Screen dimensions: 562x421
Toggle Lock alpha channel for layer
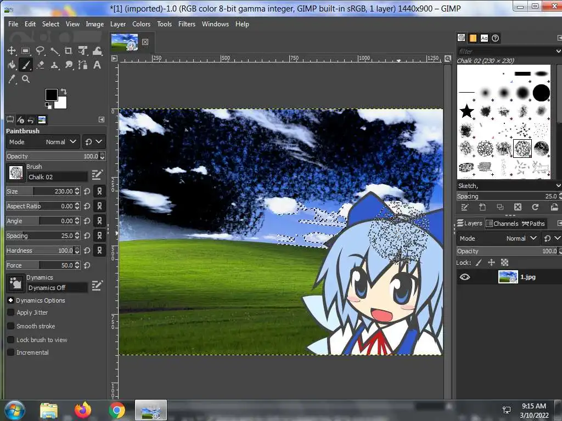coord(505,263)
